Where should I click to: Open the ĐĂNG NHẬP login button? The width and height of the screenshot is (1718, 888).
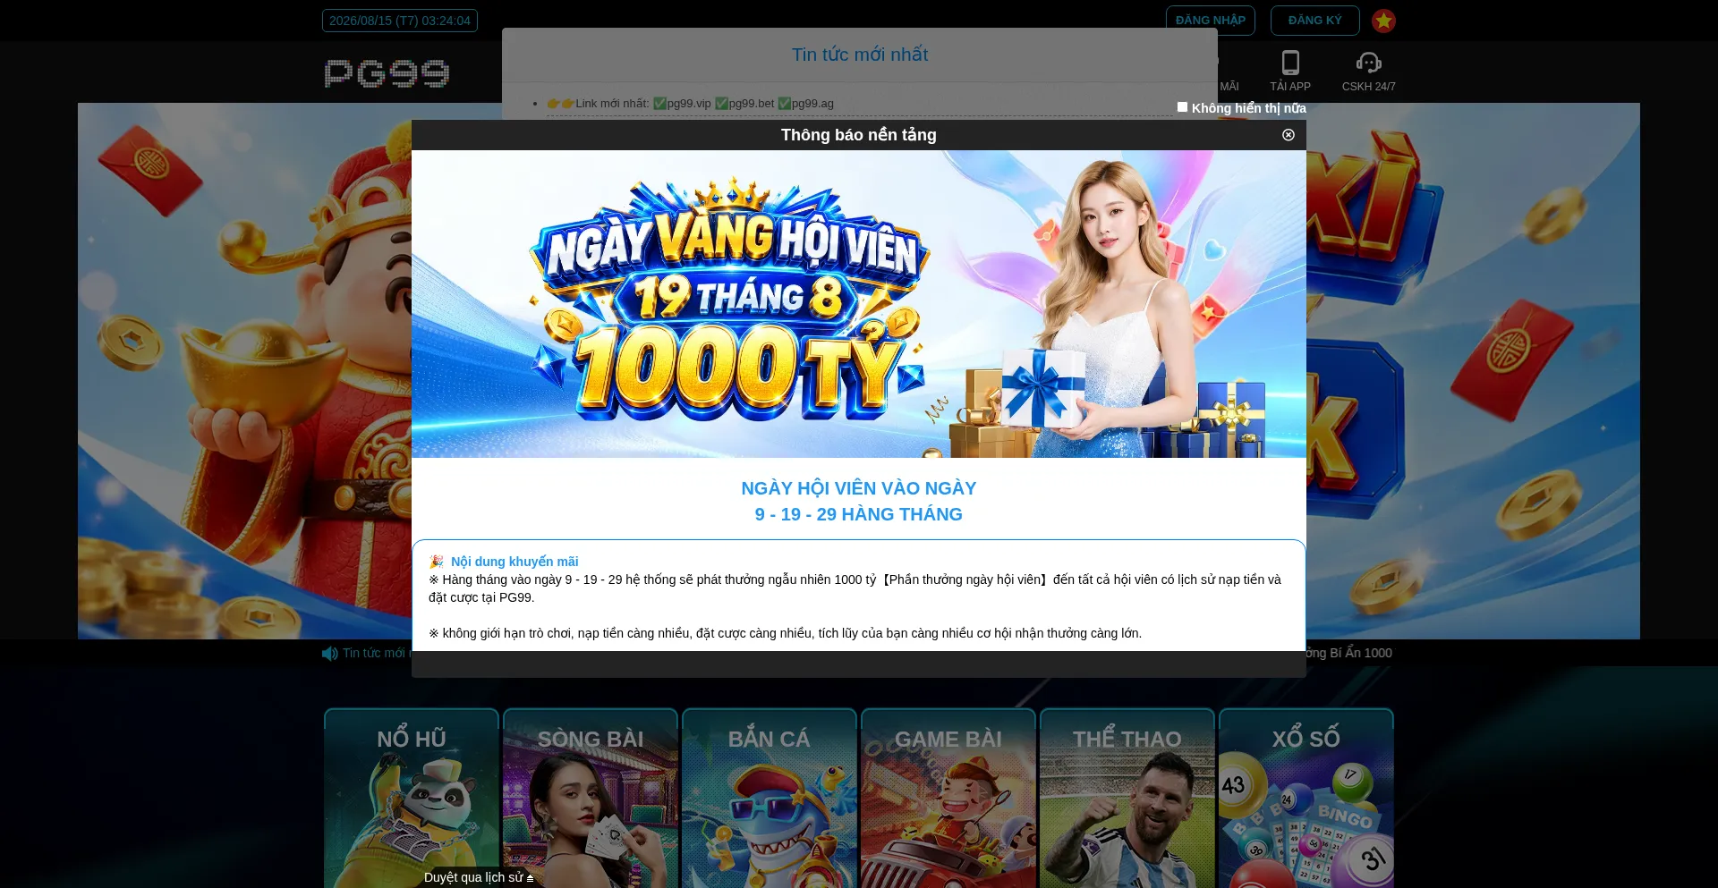coord(1210,21)
